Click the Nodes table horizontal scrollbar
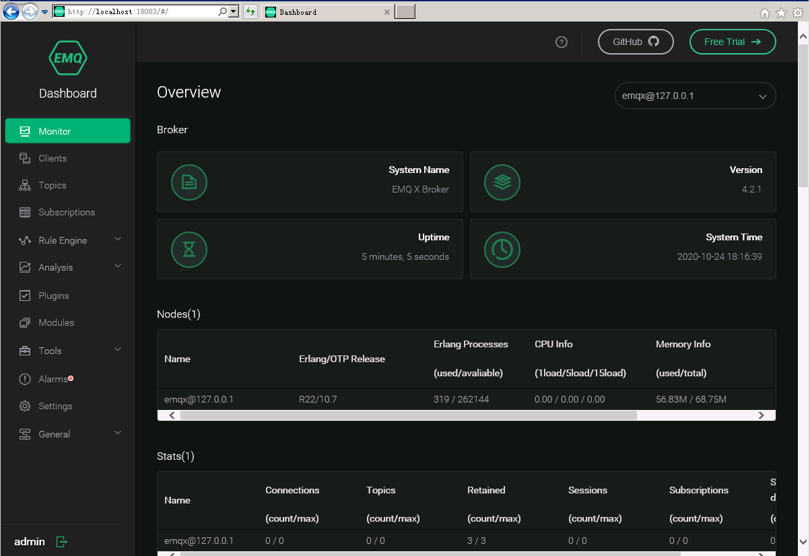Image resolution: width=810 pixels, height=556 pixels. (x=409, y=415)
